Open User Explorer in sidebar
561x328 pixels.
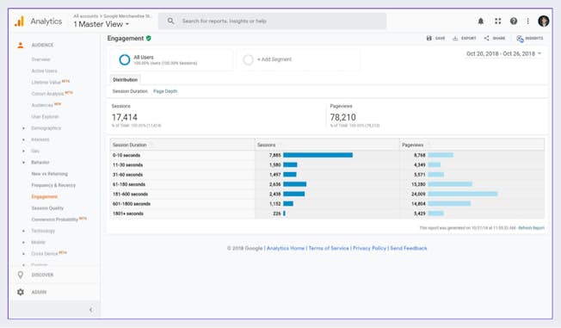(x=45, y=117)
